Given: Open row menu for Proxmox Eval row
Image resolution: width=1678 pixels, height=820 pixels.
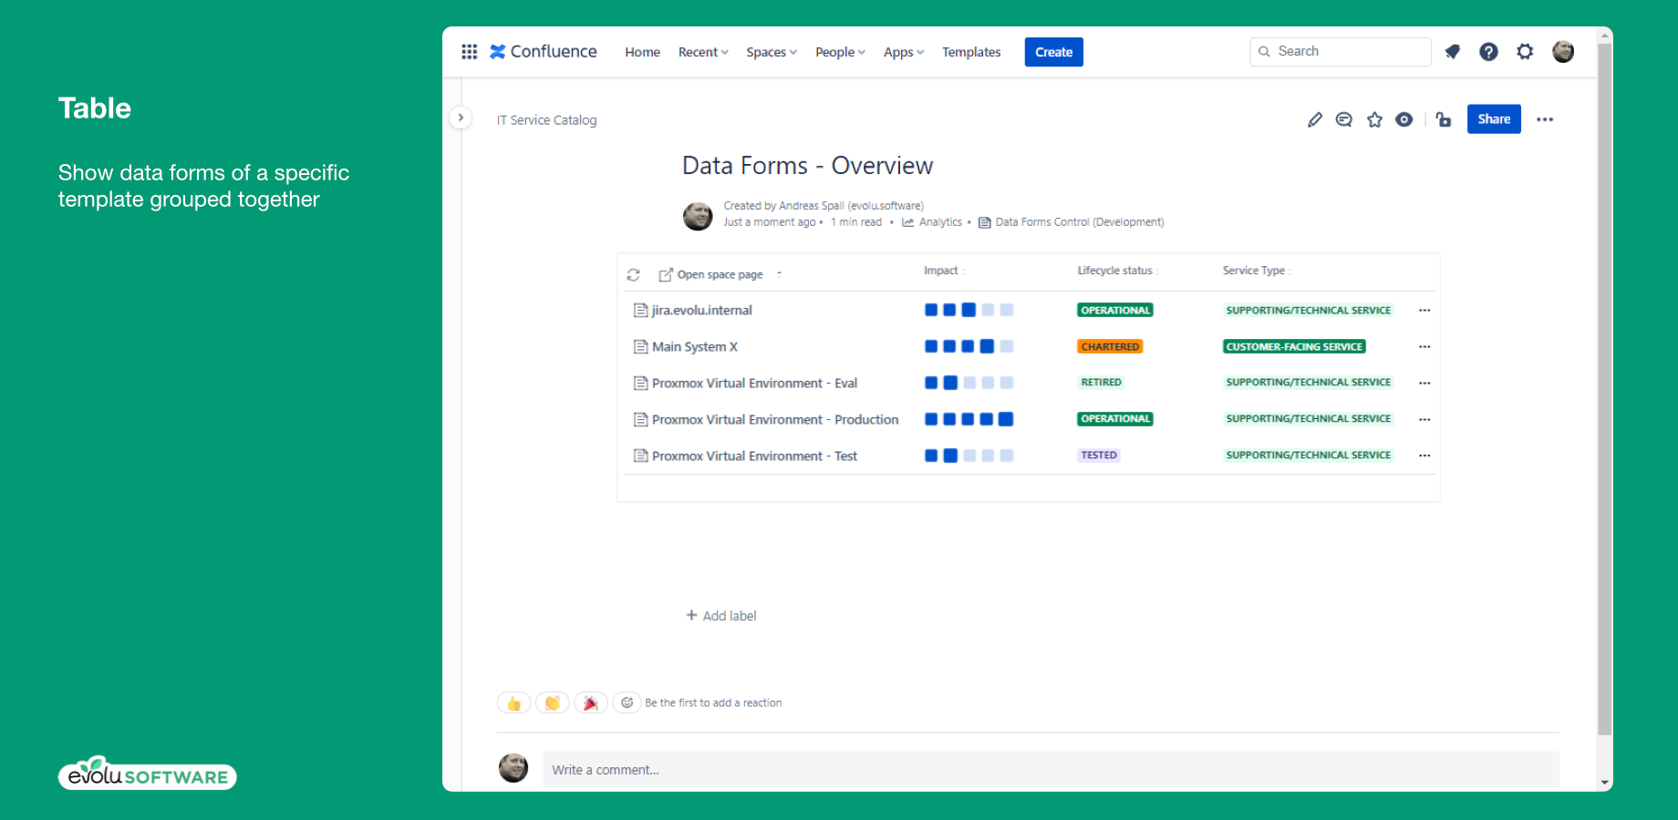Looking at the screenshot, I should click(x=1424, y=384).
